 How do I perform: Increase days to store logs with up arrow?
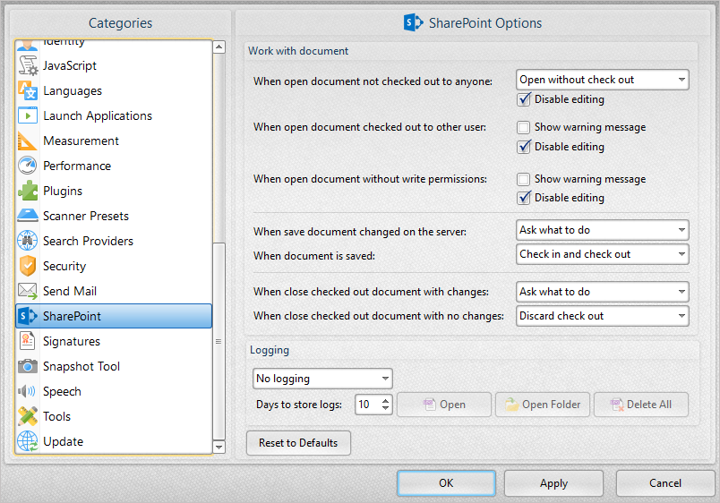tap(386, 401)
